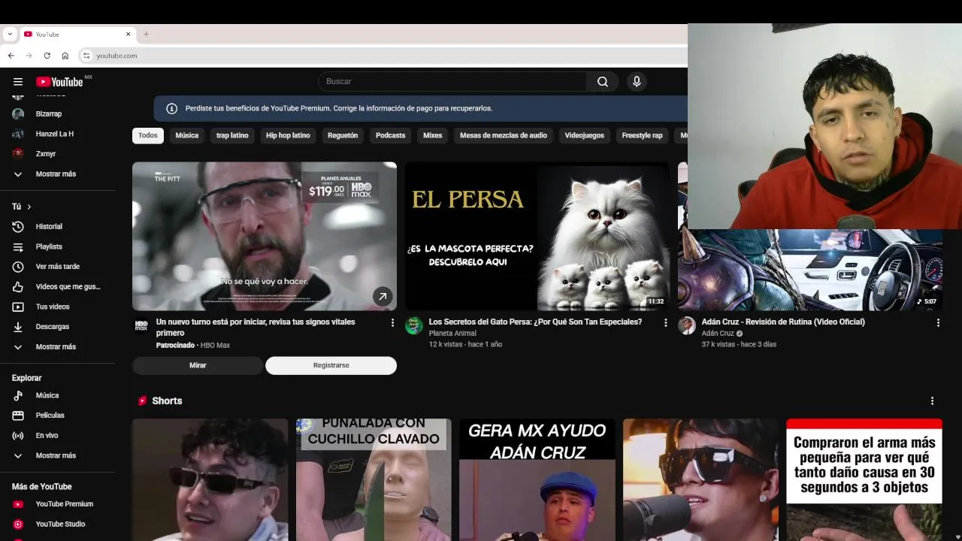
Task: Click the browser home button
Action: pos(65,56)
